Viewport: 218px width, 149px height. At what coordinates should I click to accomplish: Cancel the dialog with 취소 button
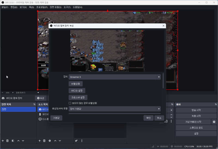pos(159,118)
